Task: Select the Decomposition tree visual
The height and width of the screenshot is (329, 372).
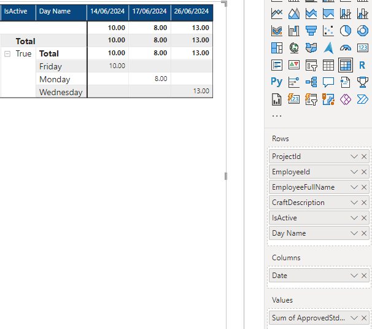Action: click(311, 82)
